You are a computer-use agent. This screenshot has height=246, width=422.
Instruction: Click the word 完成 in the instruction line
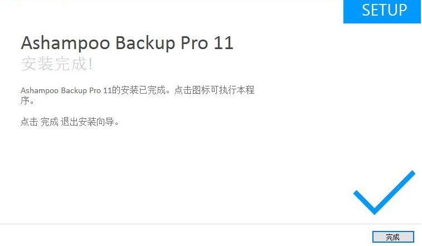[x=50, y=122]
